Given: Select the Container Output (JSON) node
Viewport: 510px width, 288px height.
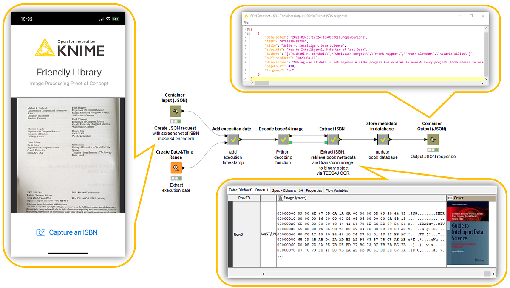Looking at the screenshot, I should [x=433, y=138].
